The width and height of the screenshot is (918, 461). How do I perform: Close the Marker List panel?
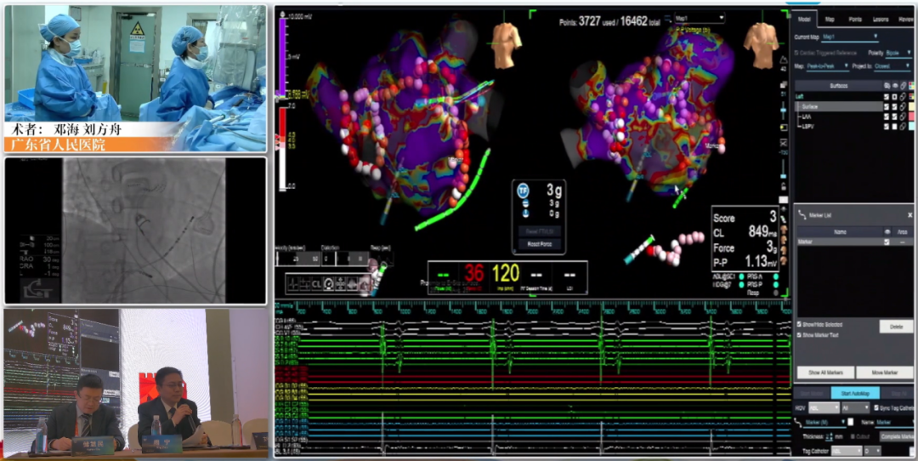pos(909,216)
